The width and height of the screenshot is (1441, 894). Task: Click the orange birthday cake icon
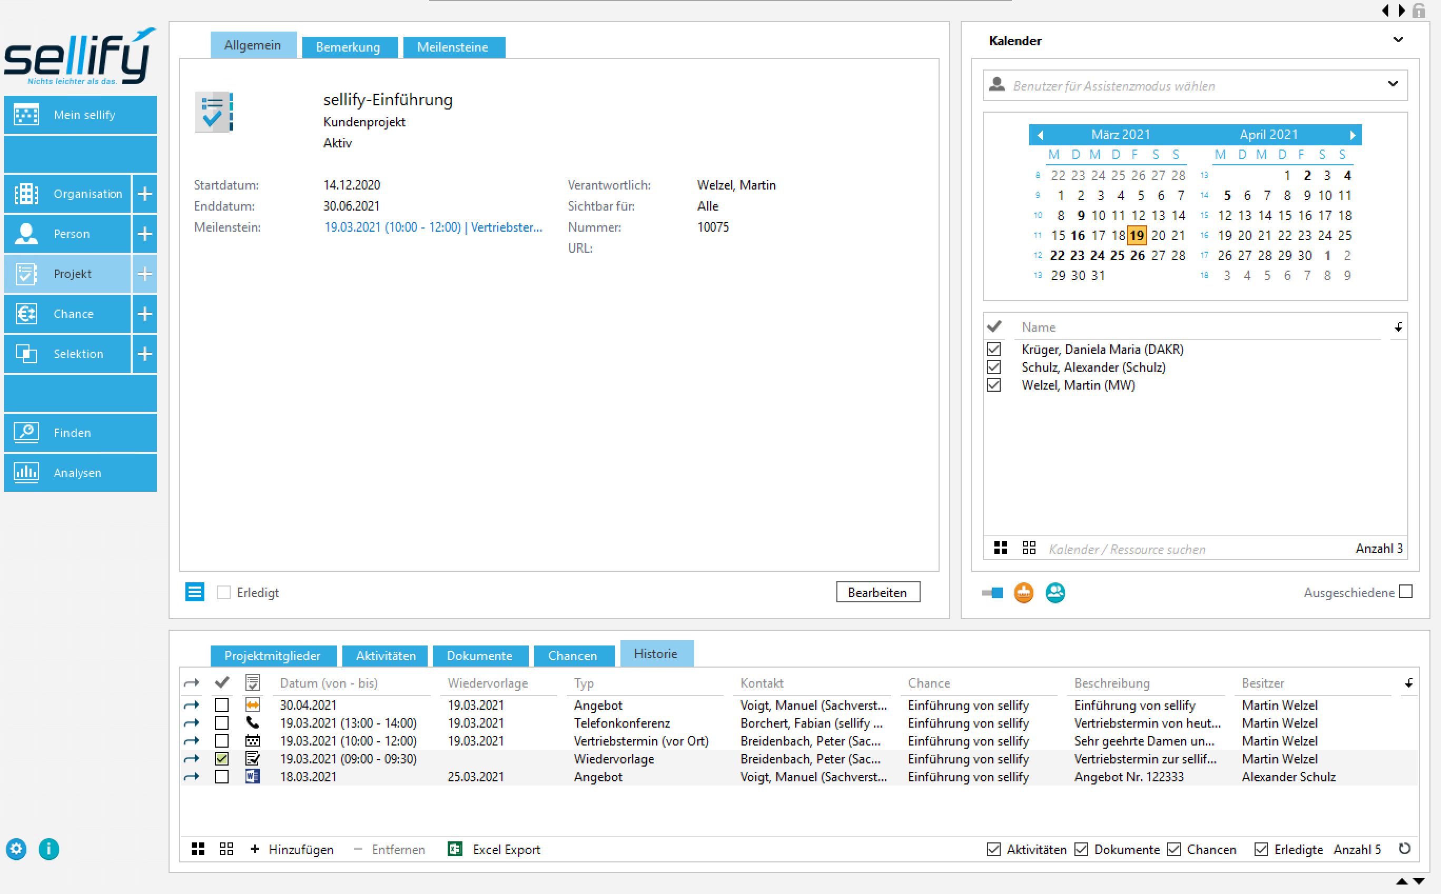click(1023, 592)
